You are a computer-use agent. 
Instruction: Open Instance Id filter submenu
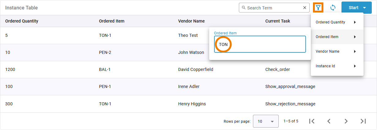(x=337, y=66)
